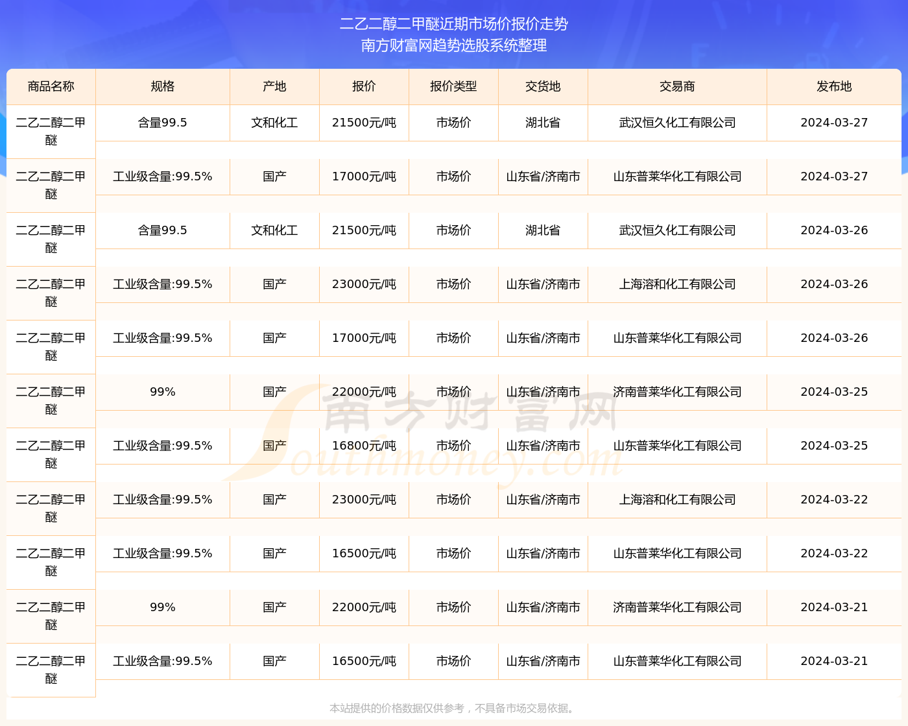Click the 21500元/吨 price in the 2024-03-27 row
The height and width of the screenshot is (726, 908).
[x=364, y=123]
